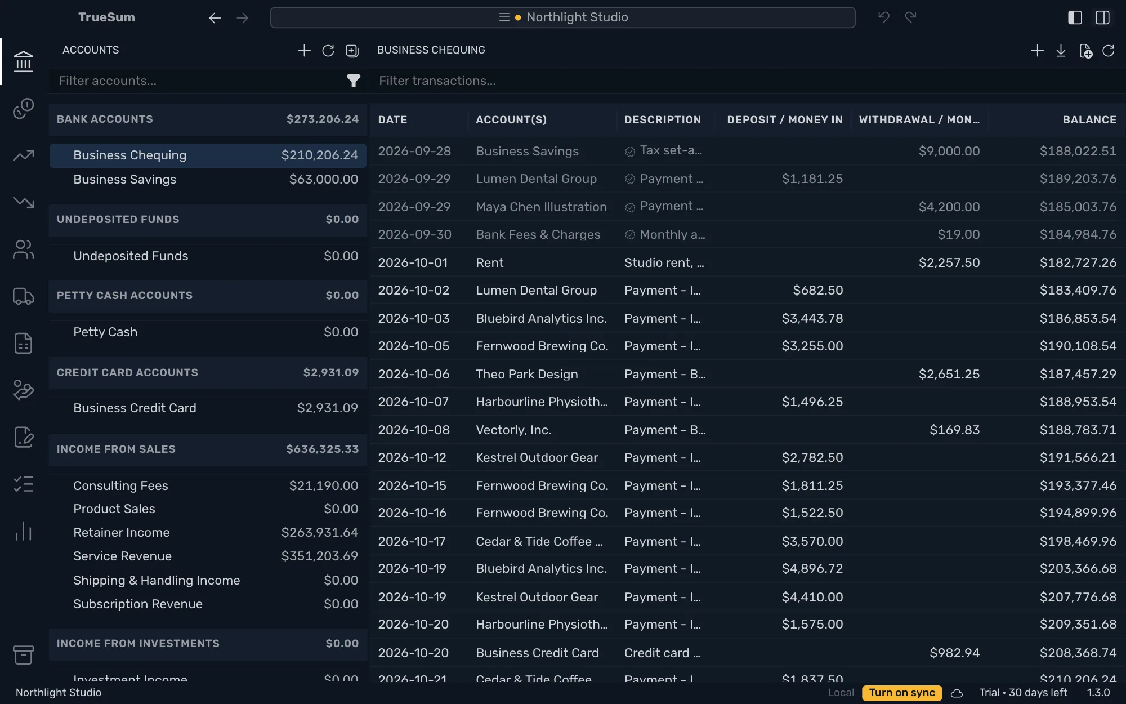
Task: Collapse the Bank Accounts group
Action: click(208, 119)
